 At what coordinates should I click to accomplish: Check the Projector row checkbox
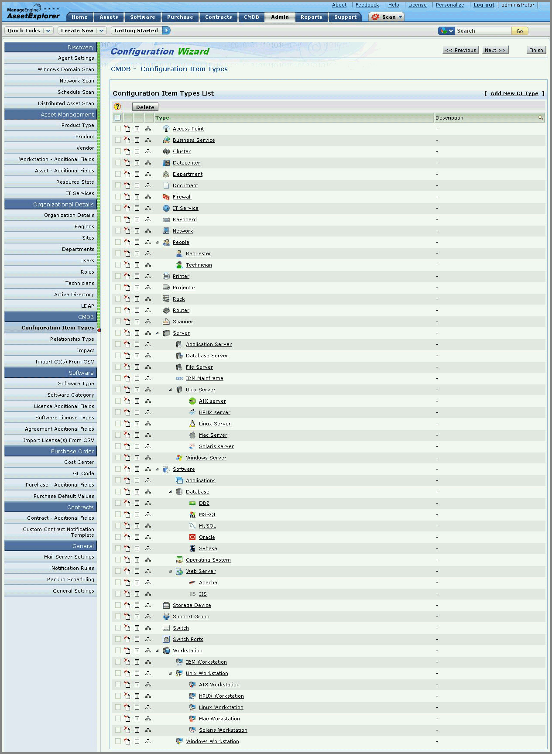click(x=118, y=288)
